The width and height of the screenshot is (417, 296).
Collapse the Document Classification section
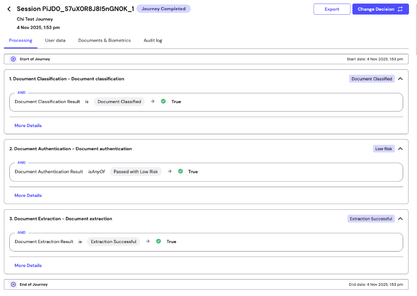400,79
